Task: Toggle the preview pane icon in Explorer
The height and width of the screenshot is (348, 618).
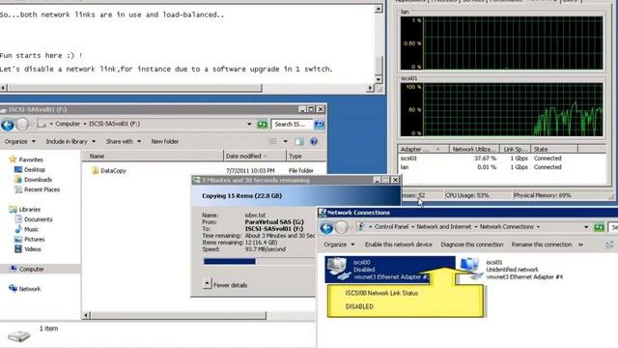Action: click(299, 141)
